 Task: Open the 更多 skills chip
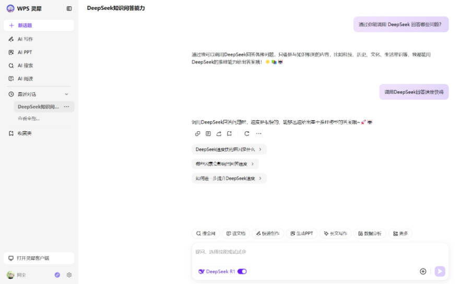[400, 233]
